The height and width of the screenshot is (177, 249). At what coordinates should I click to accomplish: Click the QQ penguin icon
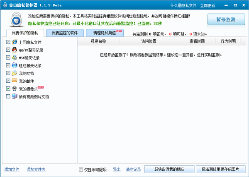(x=15, y=50)
